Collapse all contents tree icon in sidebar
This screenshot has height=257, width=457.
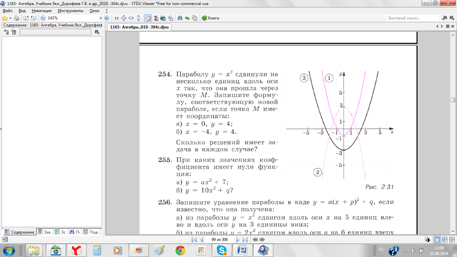14,32
